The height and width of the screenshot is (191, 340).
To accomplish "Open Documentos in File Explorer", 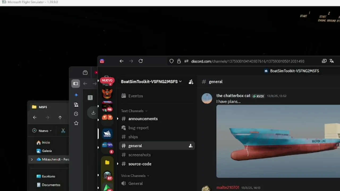I will click(x=48, y=185).
